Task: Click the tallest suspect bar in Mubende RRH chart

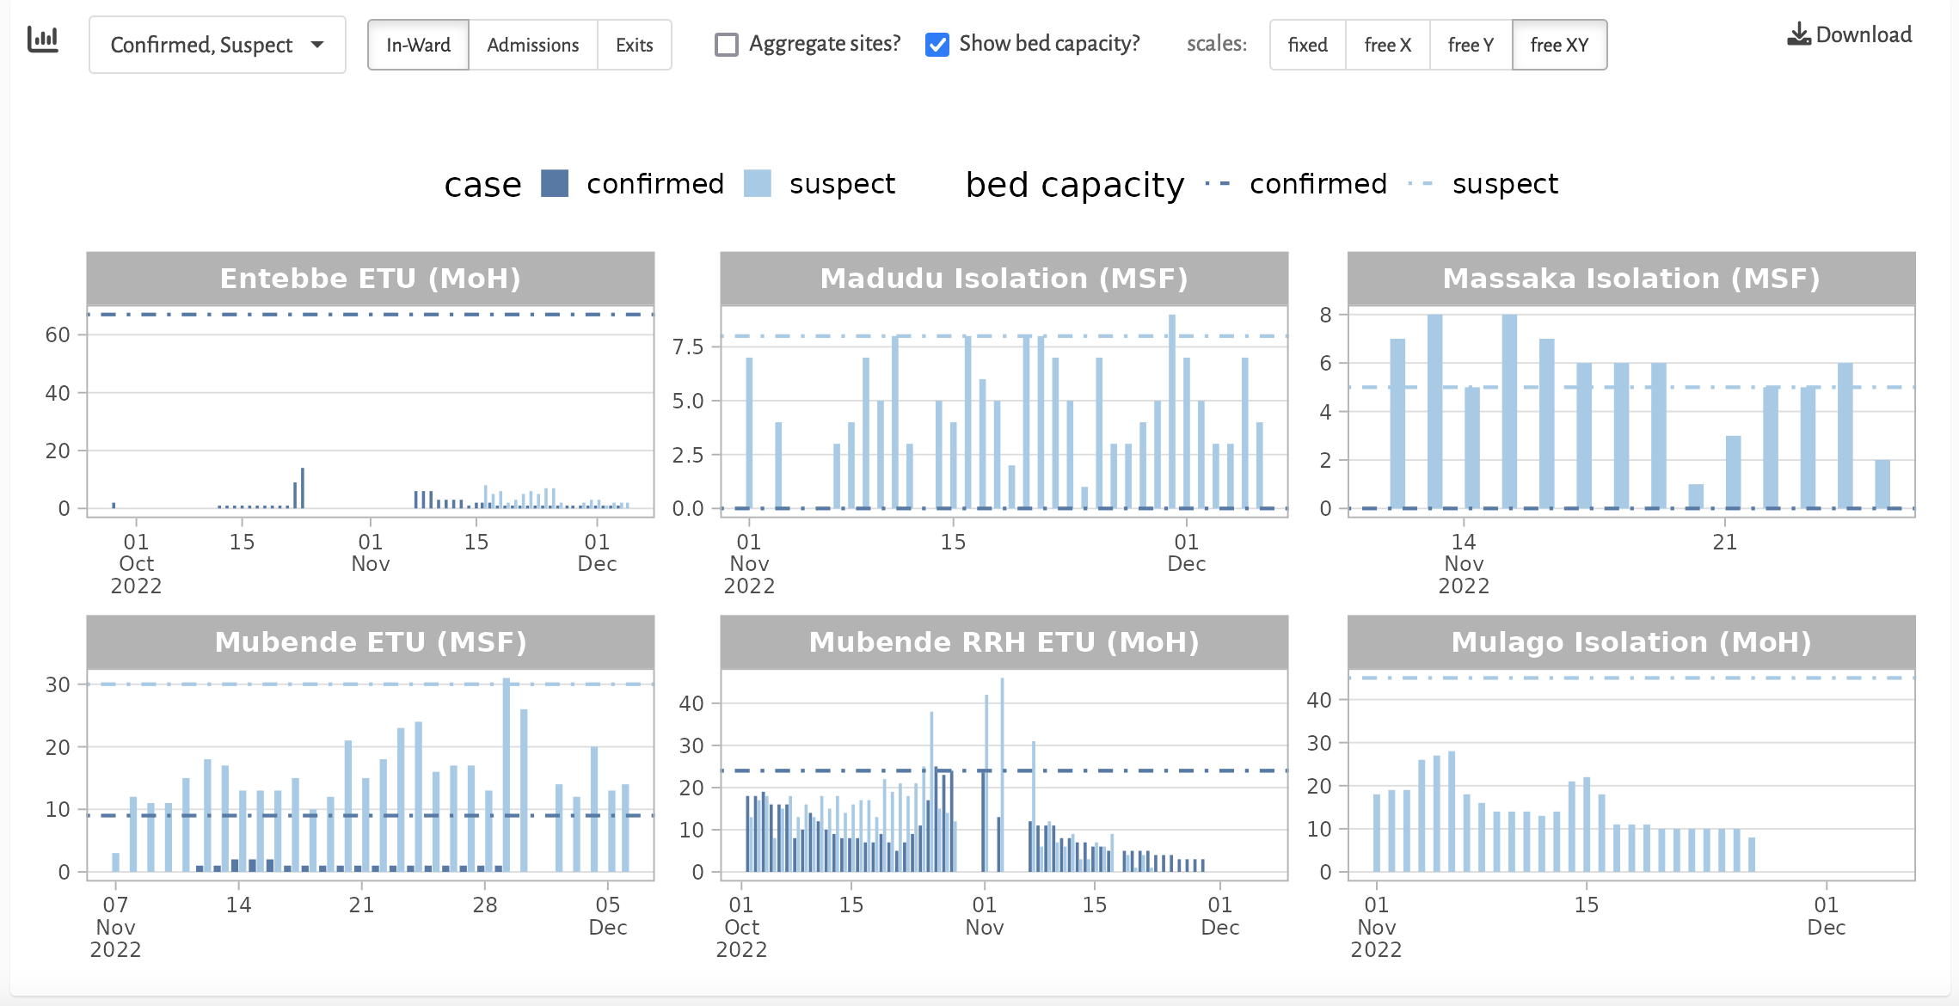Action: tap(1002, 775)
